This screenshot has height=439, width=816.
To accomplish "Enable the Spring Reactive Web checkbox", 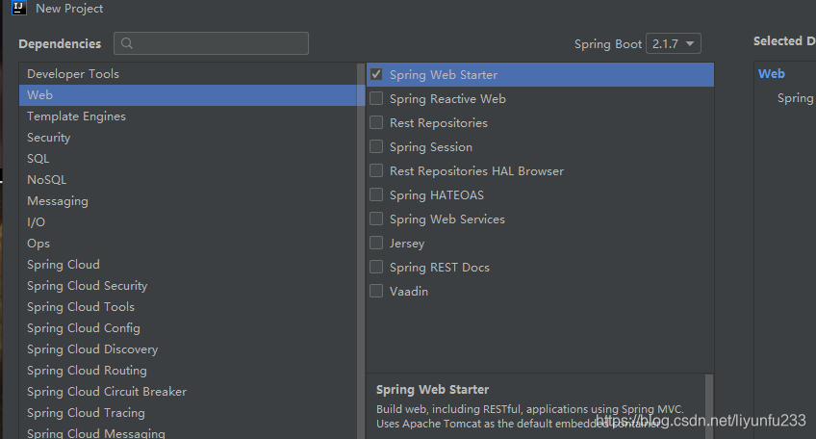I will point(376,98).
